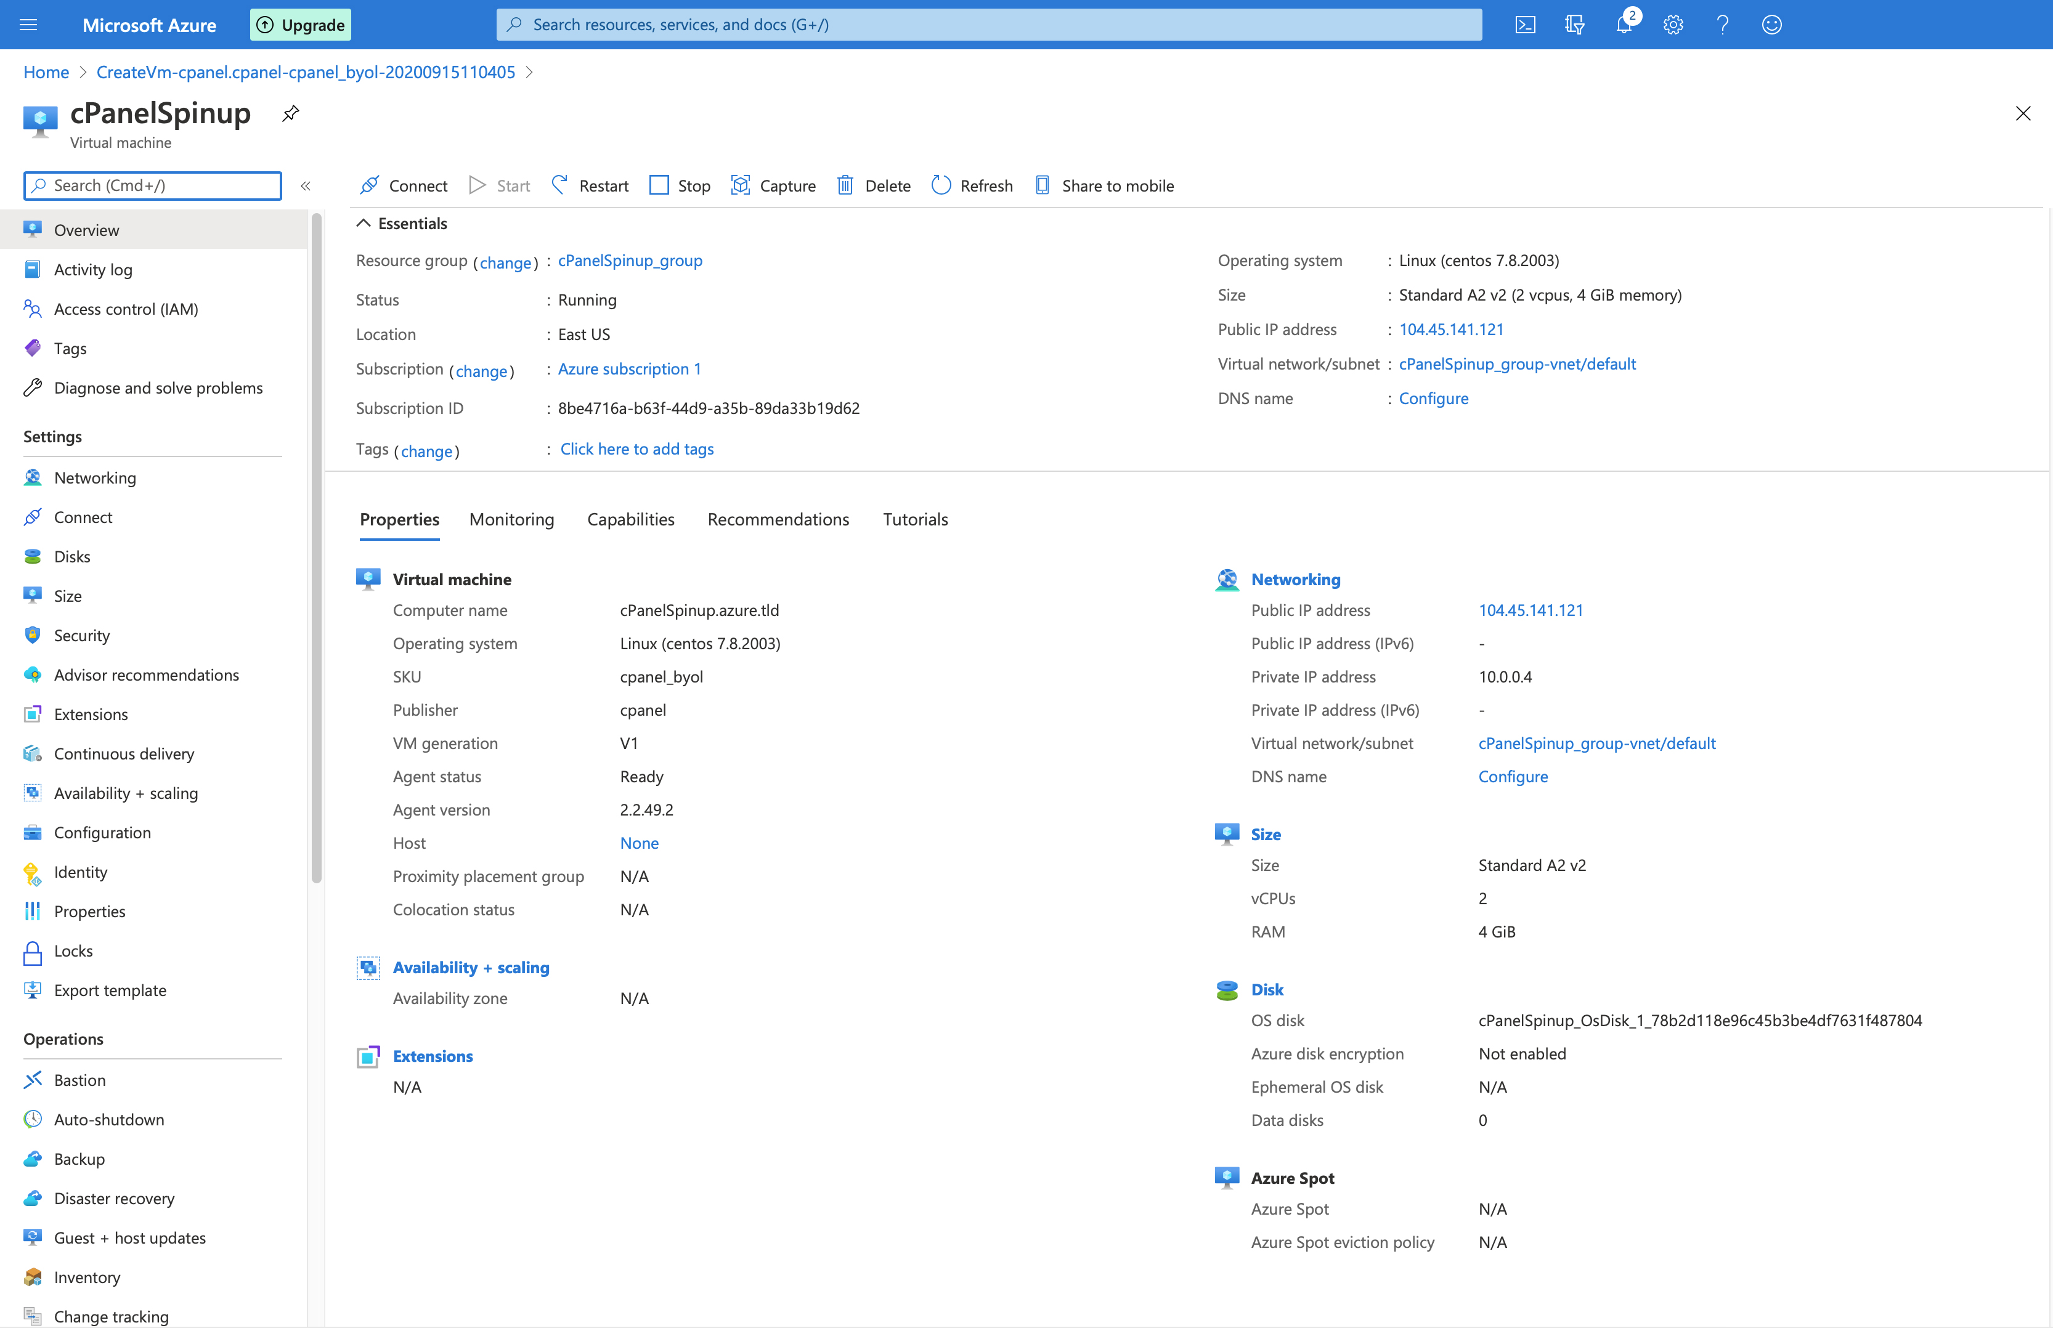
Task: Open the Capabilities tab
Action: pyautogui.click(x=630, y=519)
